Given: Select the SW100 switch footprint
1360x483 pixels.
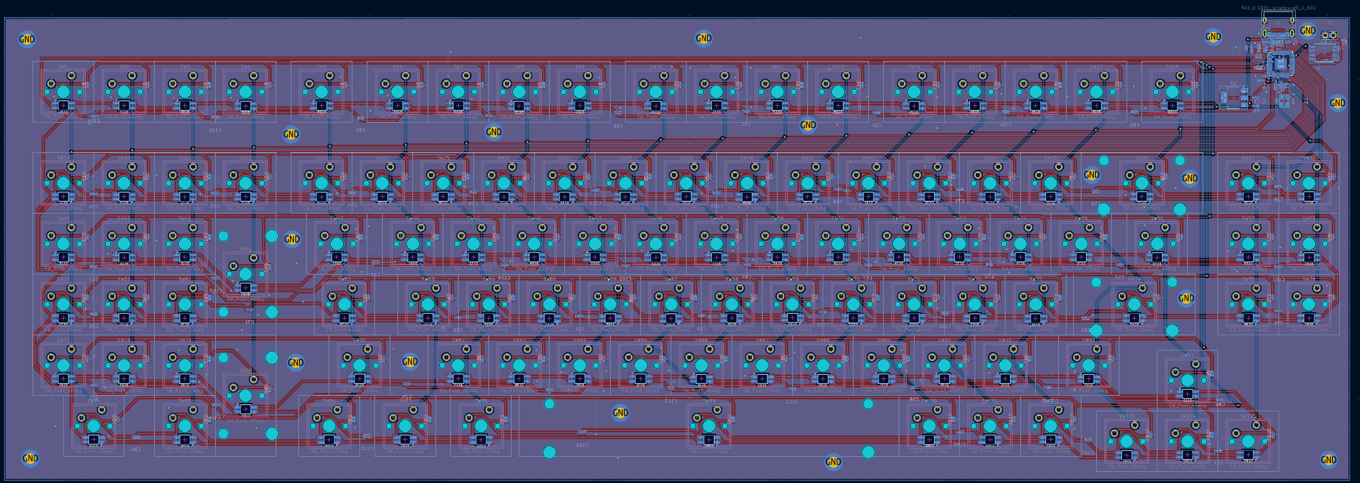Looking at the screenshot, I should click(x=929, y=426).
